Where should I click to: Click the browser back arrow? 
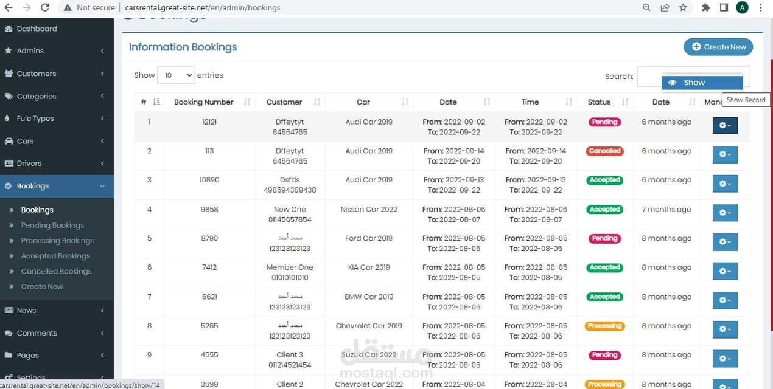8,7
